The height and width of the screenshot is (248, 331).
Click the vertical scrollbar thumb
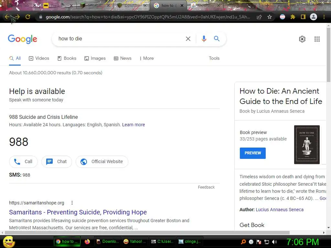[x=328, y=55]
